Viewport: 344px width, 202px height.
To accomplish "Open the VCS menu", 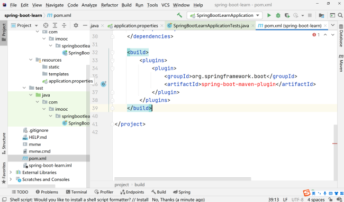I will pyautogui.click(x=166, y=5).
